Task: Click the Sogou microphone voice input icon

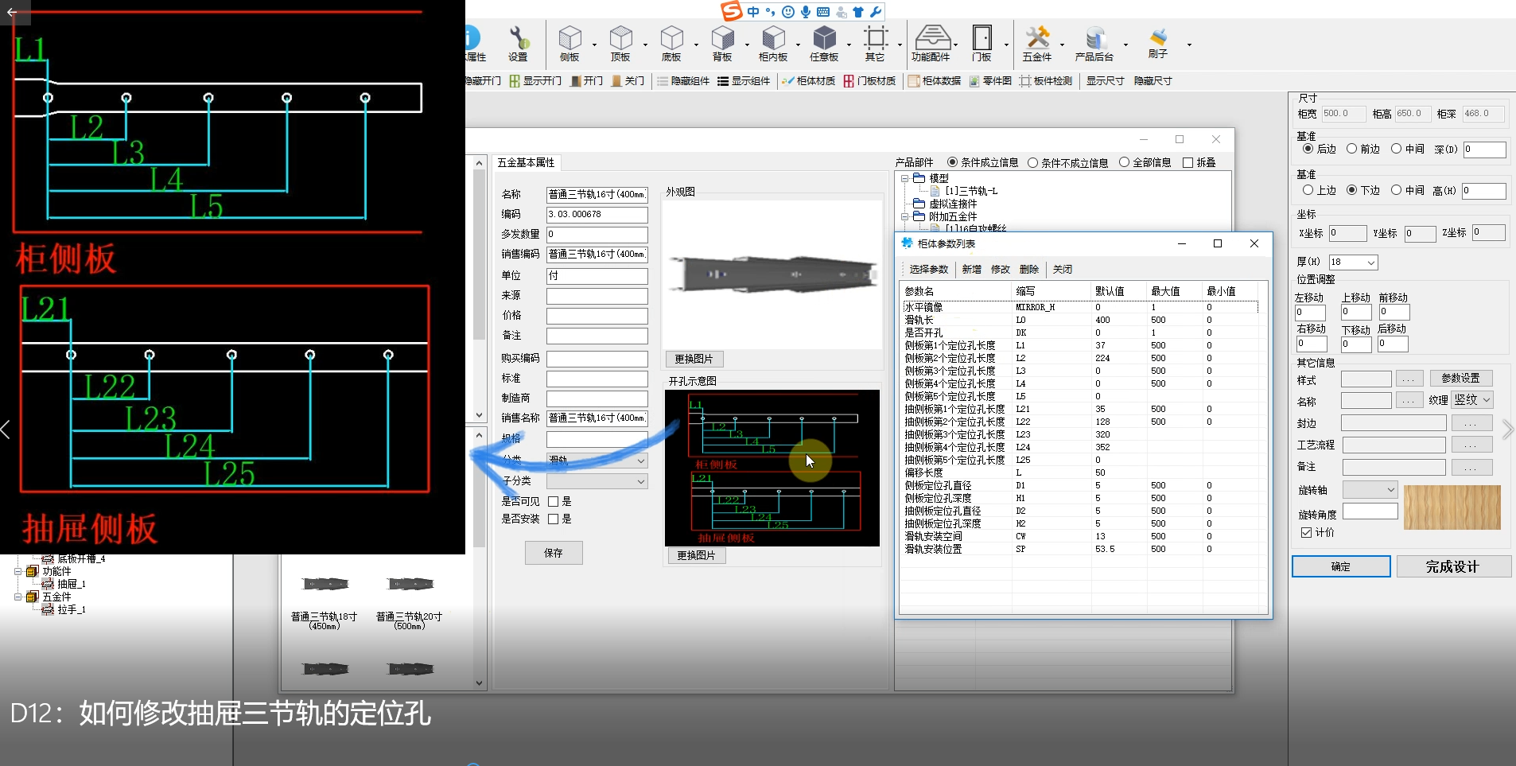Action: [806, 12]
